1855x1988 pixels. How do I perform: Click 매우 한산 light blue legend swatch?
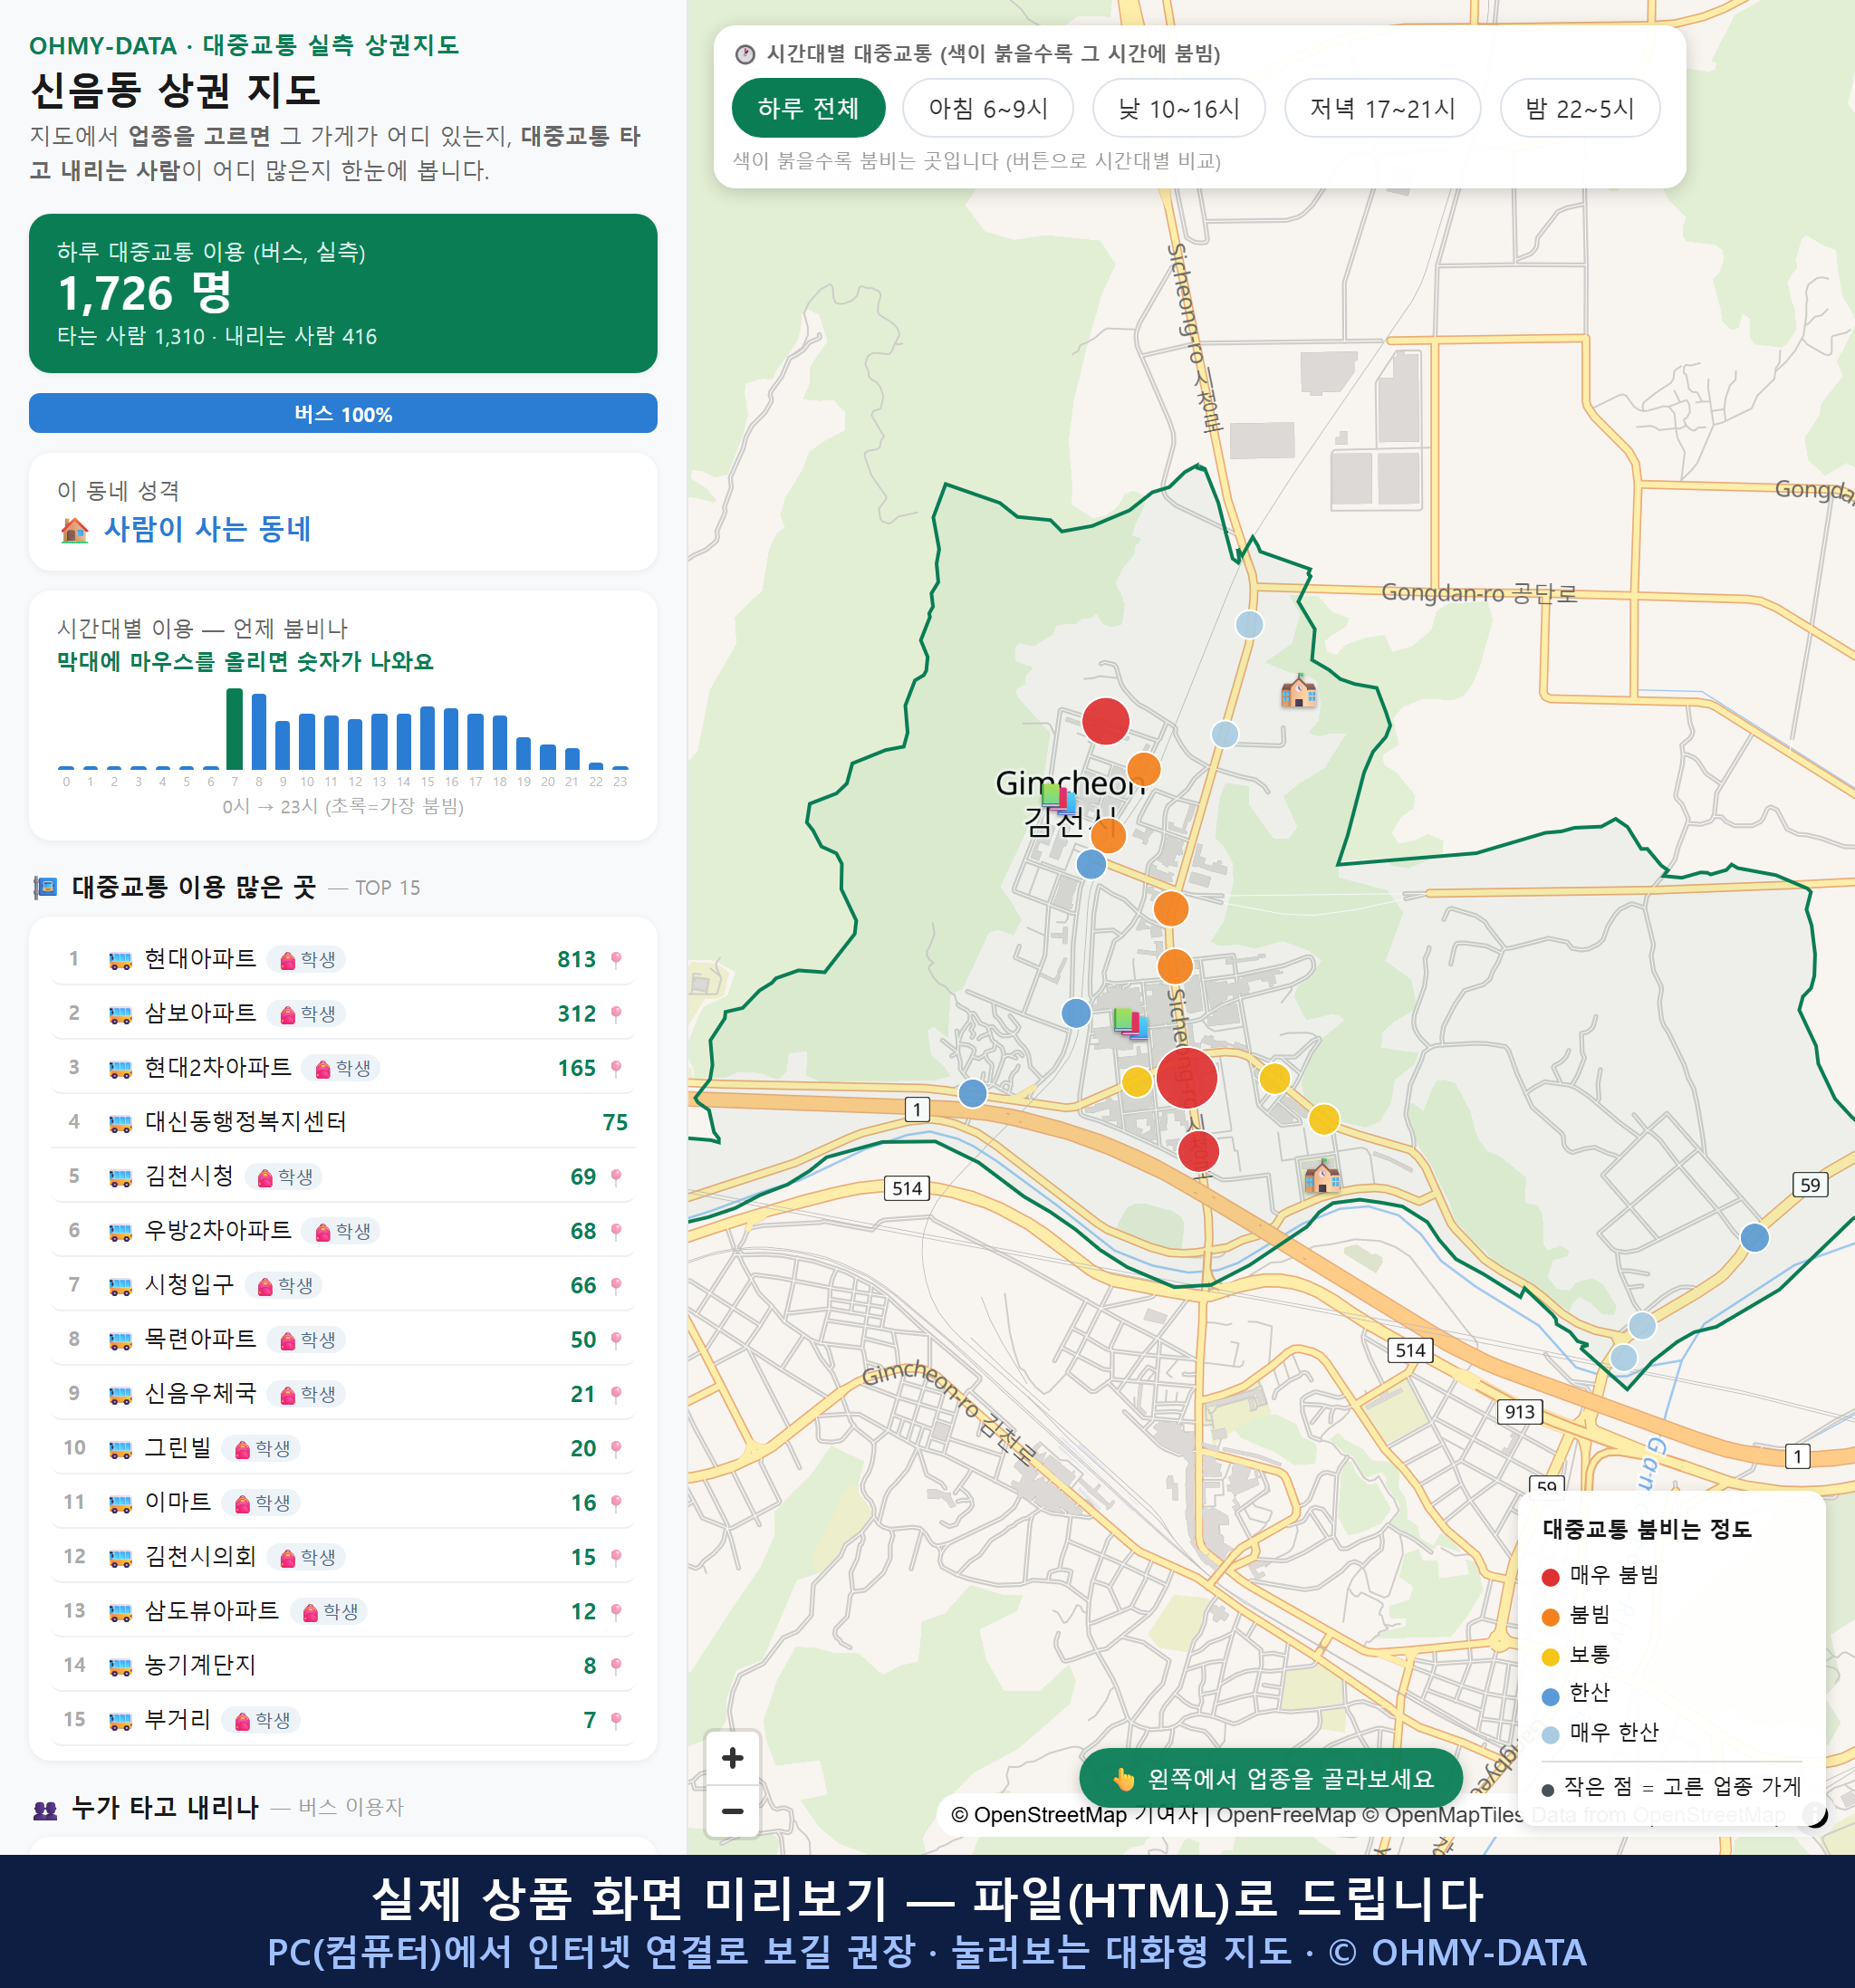tap(1551, 1734)
